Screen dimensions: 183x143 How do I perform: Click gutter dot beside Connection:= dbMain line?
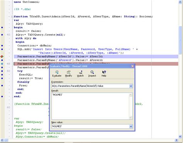click(x=2, y=45)
